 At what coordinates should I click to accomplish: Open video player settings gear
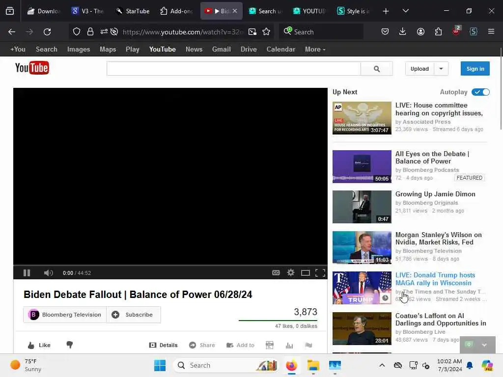coord(291,273)
